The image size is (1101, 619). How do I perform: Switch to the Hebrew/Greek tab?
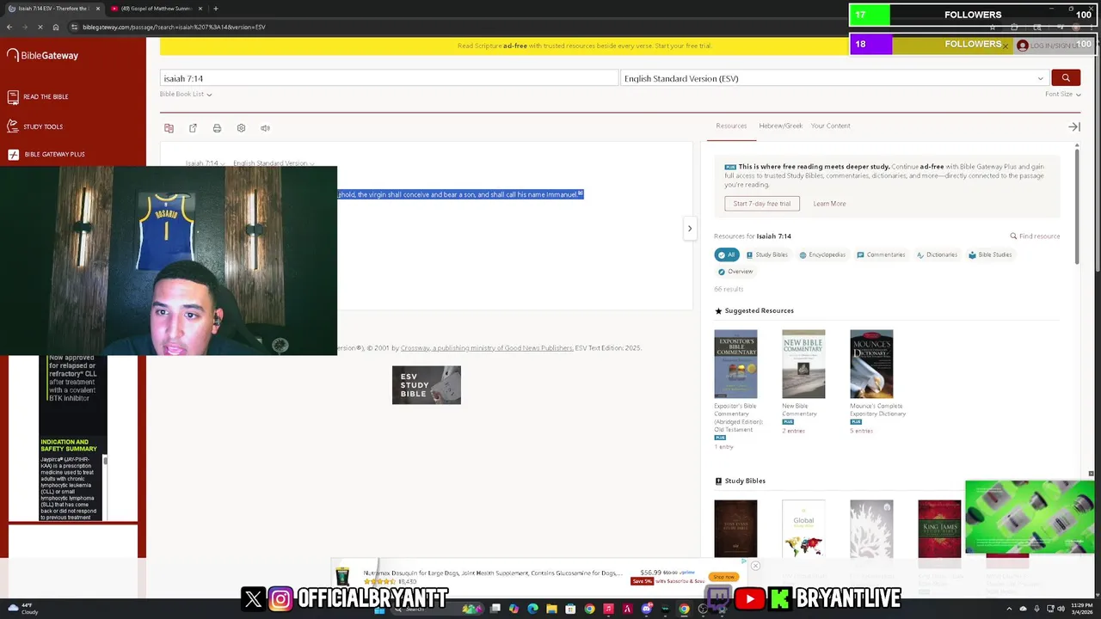780,126
